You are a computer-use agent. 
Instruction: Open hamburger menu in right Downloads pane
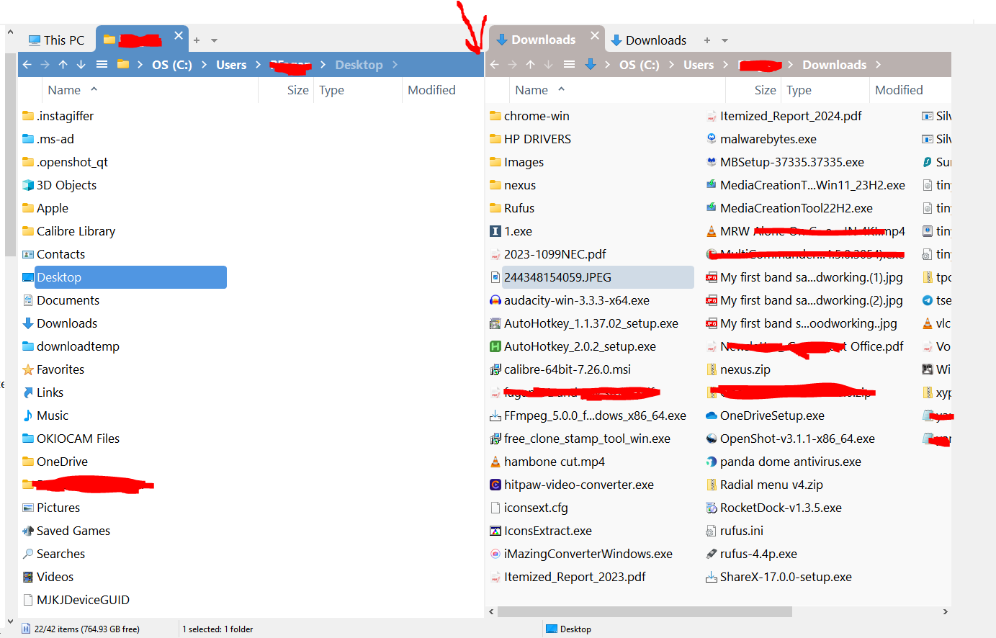569,65
